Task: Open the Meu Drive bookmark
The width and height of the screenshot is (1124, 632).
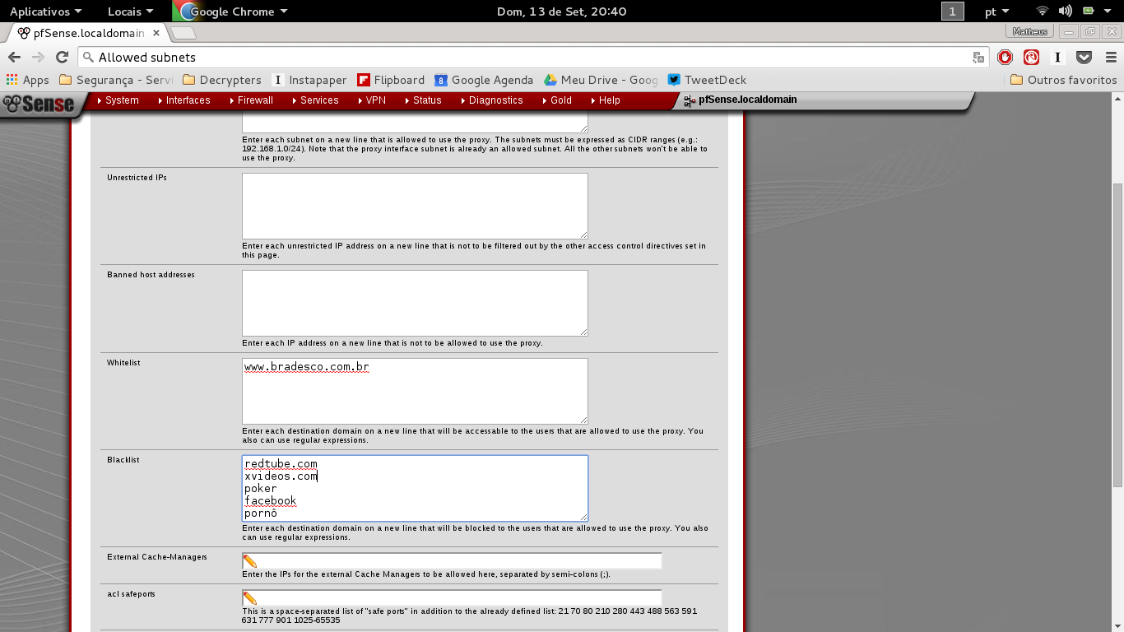Action: coord(601,80)
